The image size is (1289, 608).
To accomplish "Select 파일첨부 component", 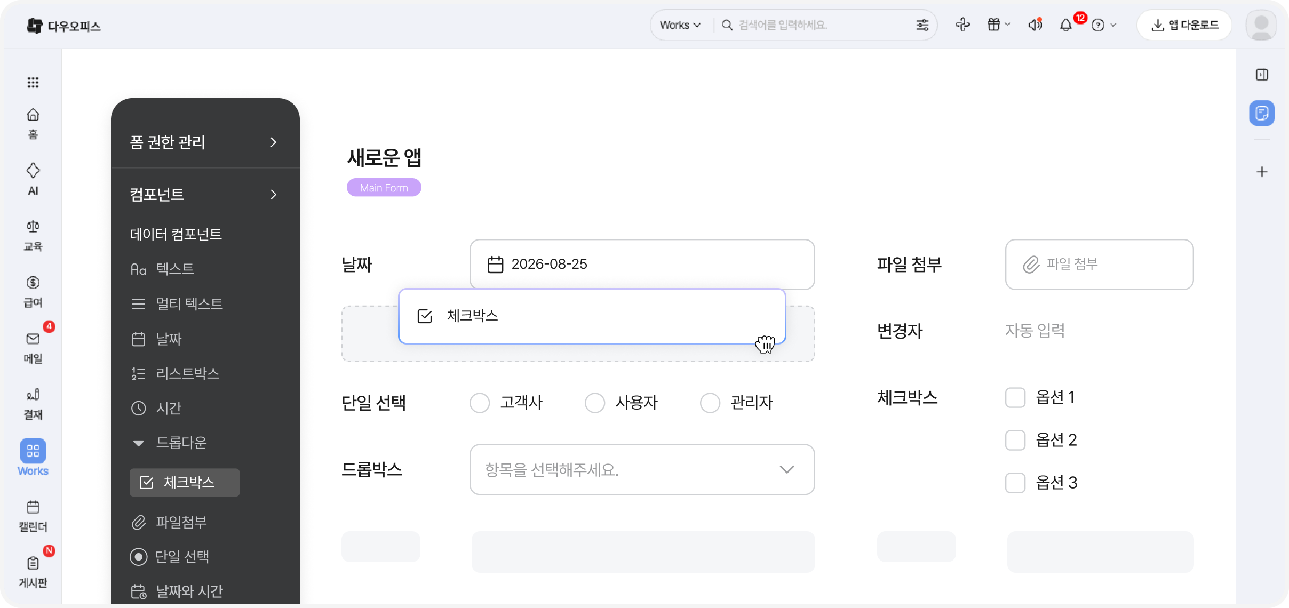I will (x=169, y=522).
